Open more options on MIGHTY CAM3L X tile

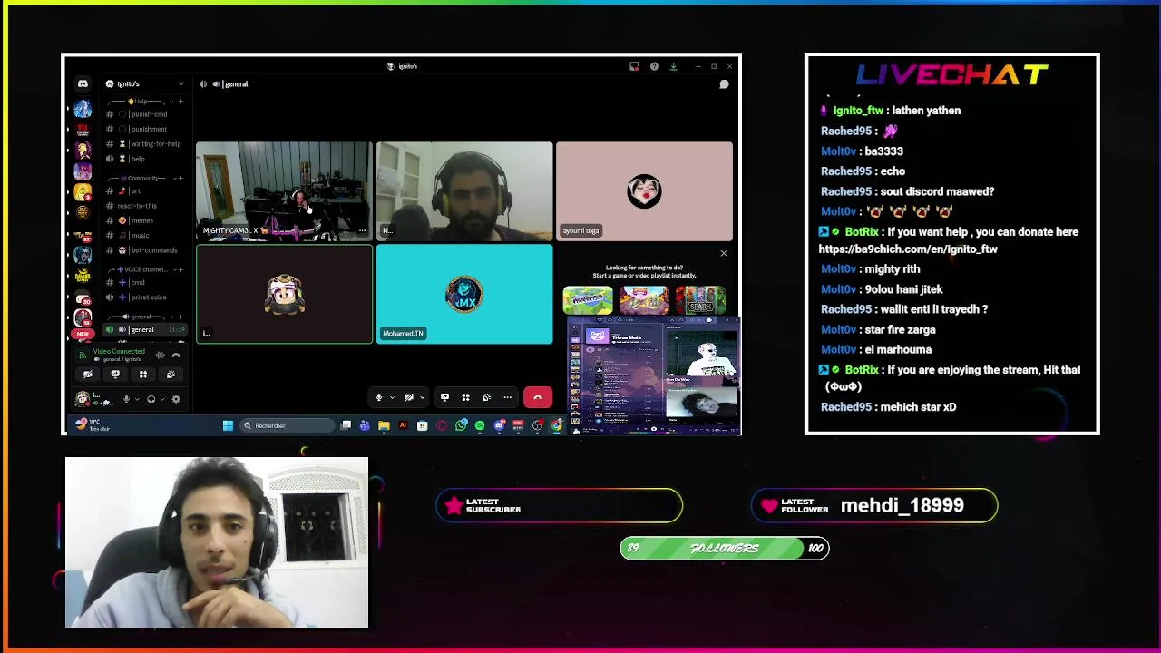coord(362,230)
